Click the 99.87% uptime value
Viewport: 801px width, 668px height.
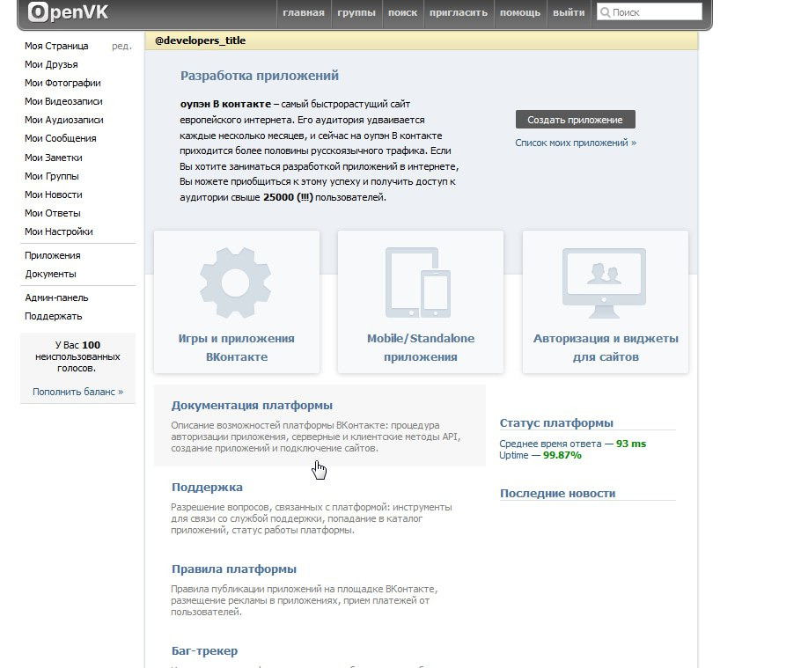pos(562,455)
